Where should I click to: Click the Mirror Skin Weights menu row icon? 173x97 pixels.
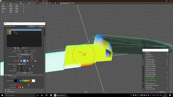144,61
